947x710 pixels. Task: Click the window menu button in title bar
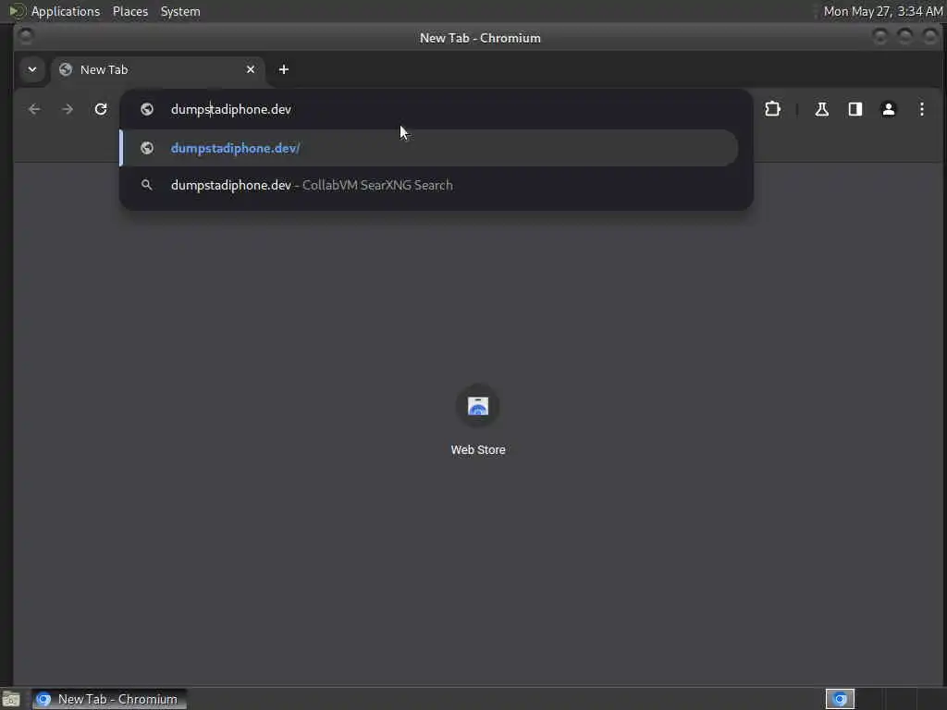tap(26, 37)
